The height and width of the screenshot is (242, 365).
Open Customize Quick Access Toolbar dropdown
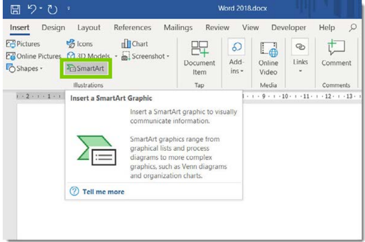click(x=68, y=8)
